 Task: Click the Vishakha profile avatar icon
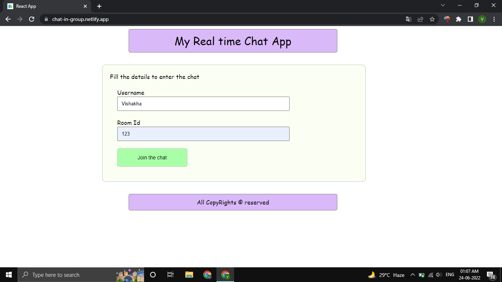pyautogui.click(x=482, y=19)
